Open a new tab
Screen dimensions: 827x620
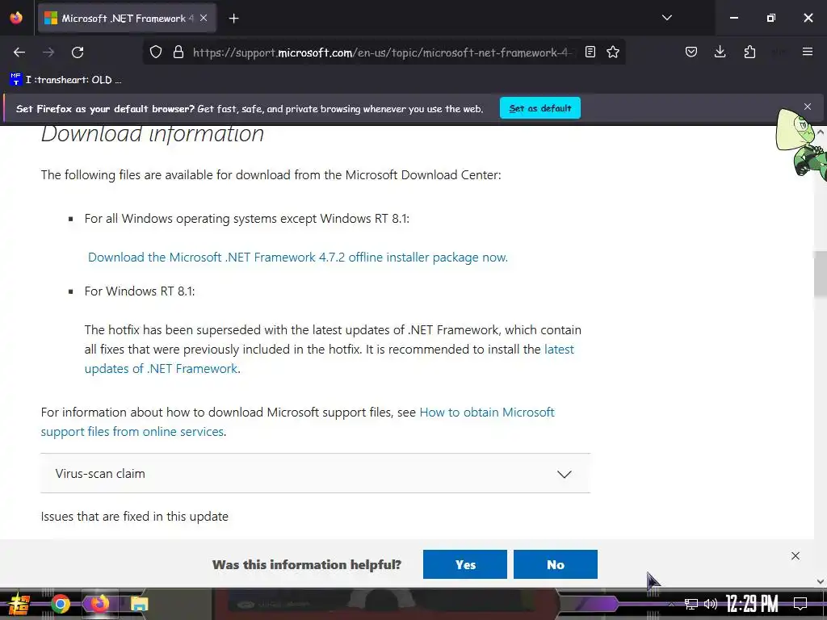coord(233,19)
